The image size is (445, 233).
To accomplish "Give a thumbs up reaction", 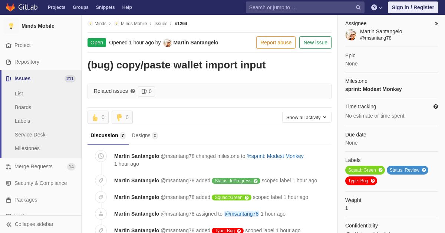I will (x=98, y=117).
